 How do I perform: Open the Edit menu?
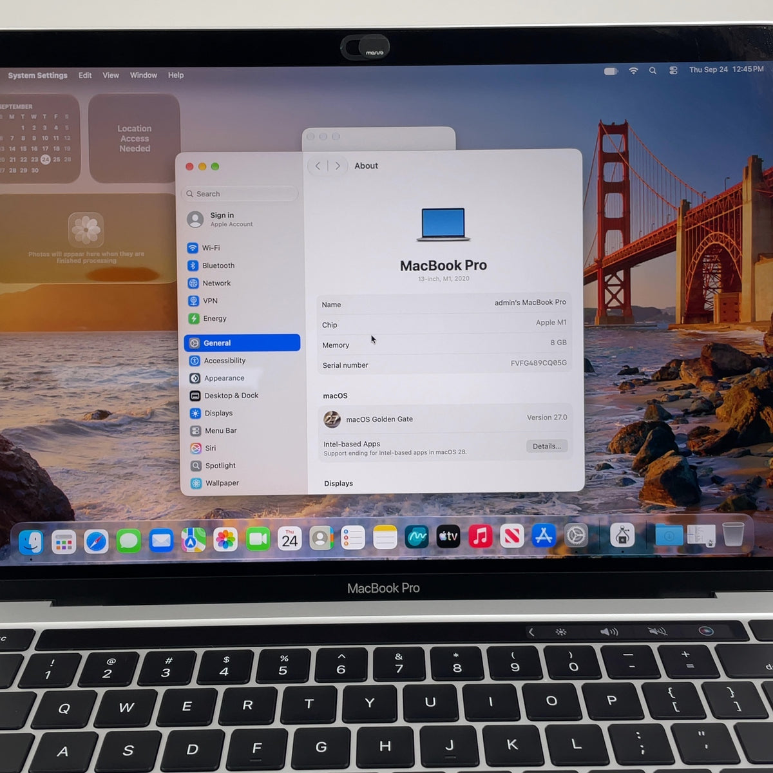(85, 75)
